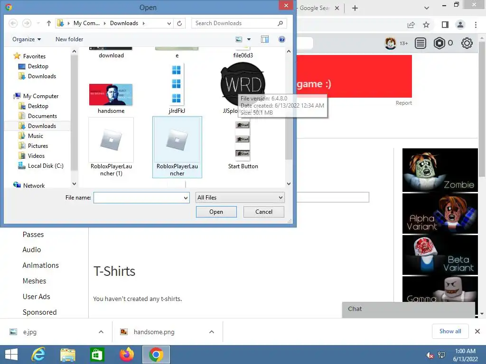Cancel the Open dialog

[264, 212]
